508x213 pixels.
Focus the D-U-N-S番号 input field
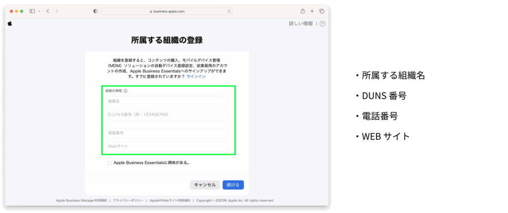(166, 115)
